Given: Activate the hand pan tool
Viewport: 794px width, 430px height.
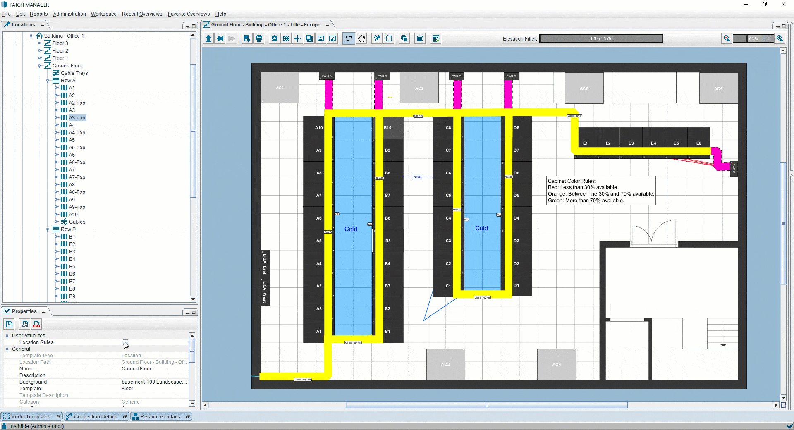Looking at the screenshot, I should (361, 38).
